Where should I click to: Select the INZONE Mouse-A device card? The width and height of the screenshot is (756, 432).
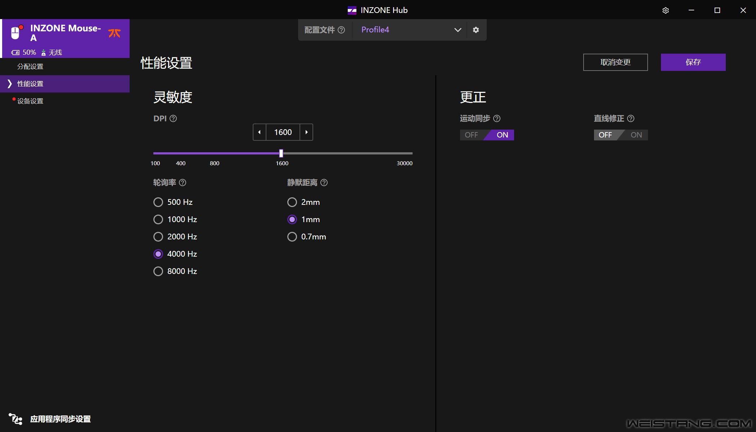65,39
